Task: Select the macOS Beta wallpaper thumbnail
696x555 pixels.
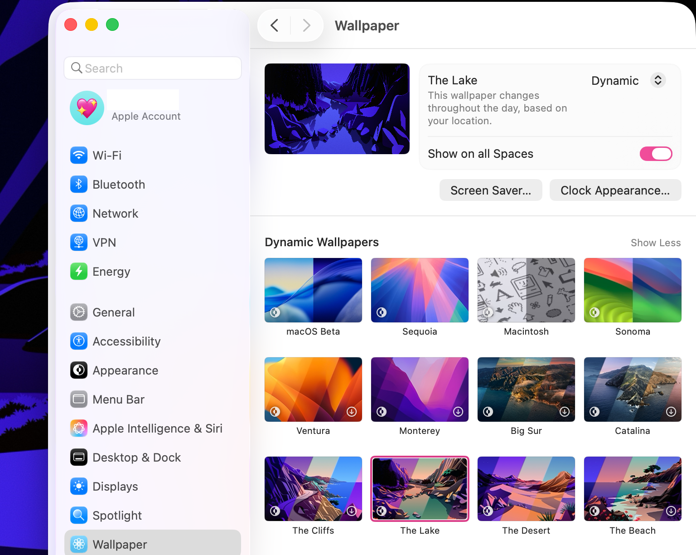Action: (x=313, y=290)
